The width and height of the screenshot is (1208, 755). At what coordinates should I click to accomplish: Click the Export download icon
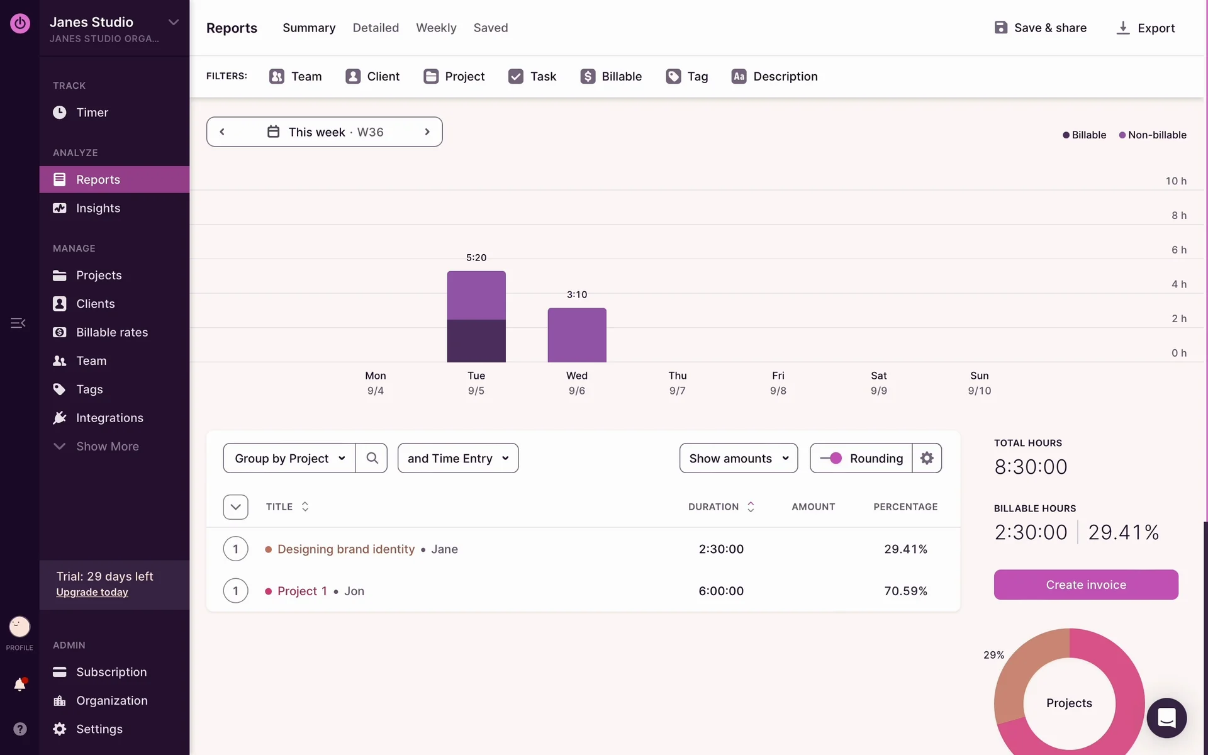[x=1123, y=28]
